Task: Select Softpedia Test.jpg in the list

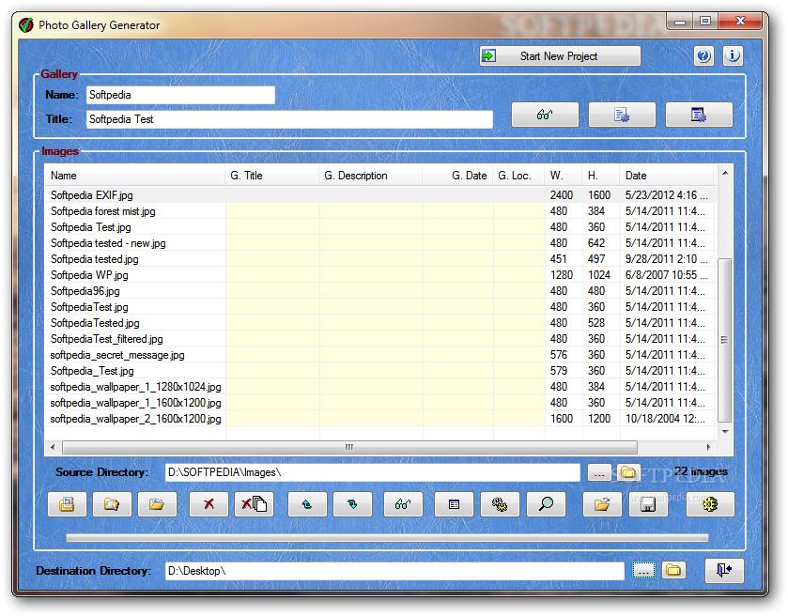Action: [x=380, y=227]
